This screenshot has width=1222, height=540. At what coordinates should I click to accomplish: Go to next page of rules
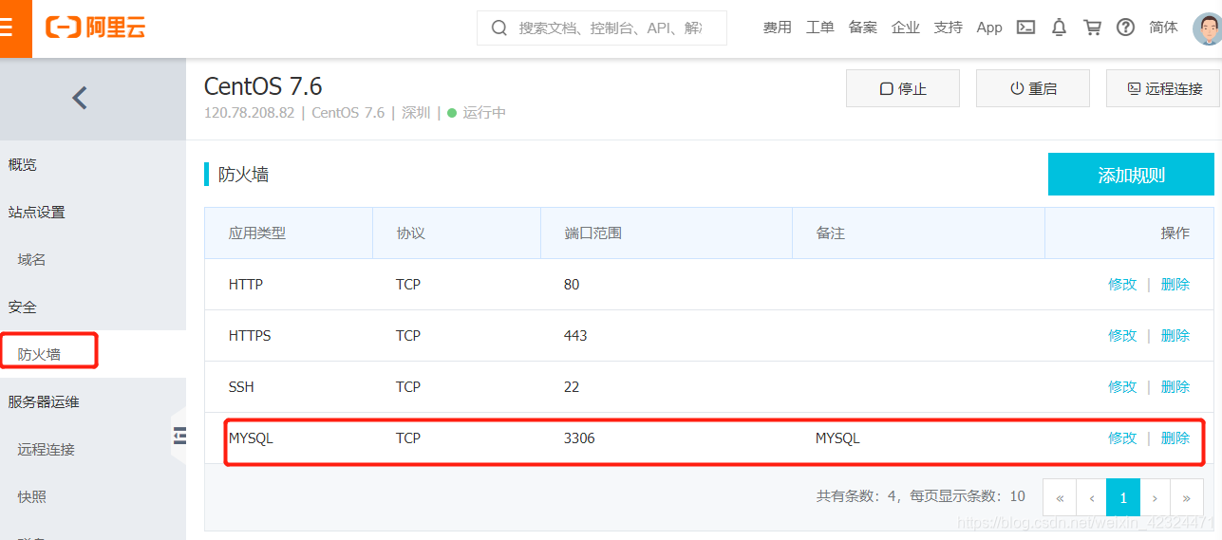pyautogui.click(x=1155, y=497)
